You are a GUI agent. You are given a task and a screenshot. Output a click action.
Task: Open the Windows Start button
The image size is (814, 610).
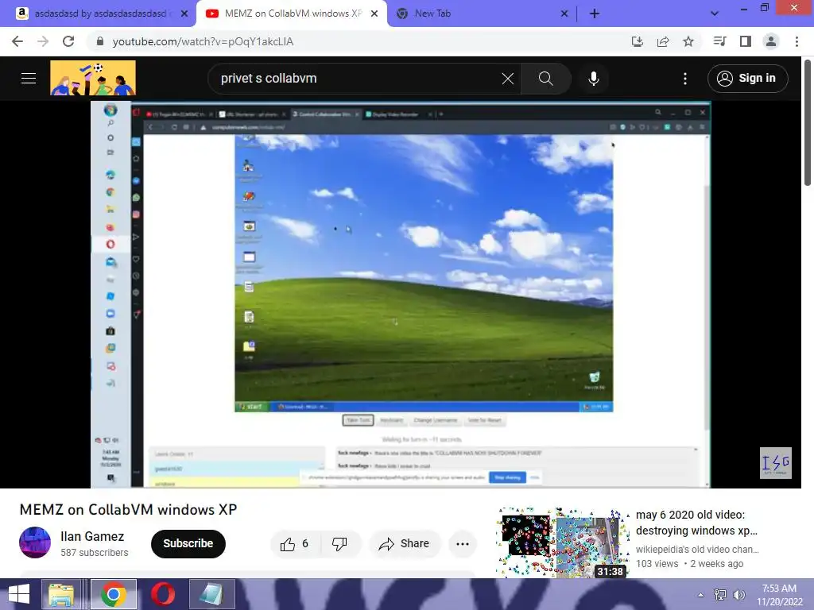point(19,594)
